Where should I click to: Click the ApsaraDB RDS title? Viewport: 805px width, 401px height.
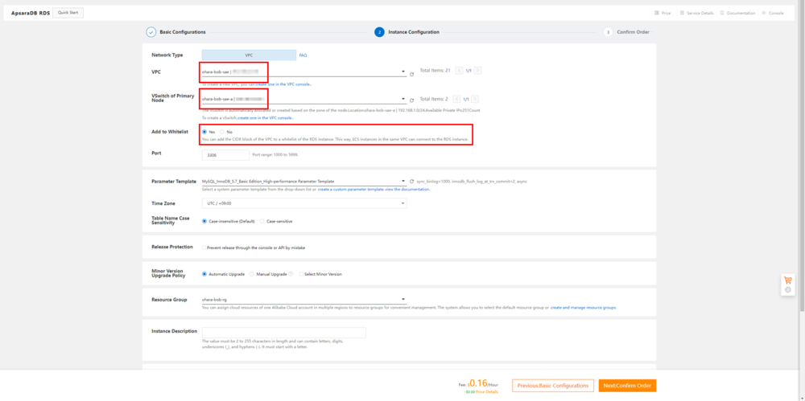(x=30, y=13)
